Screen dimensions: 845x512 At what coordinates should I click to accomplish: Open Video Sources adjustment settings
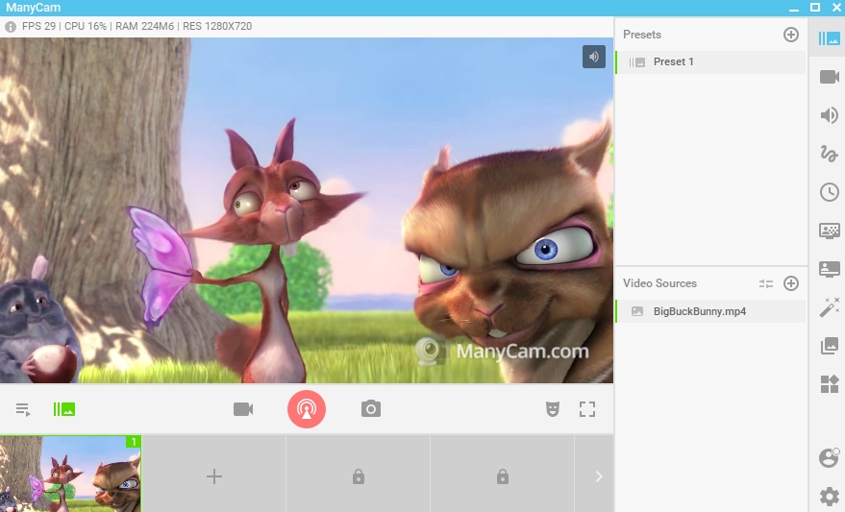[766, 283]
